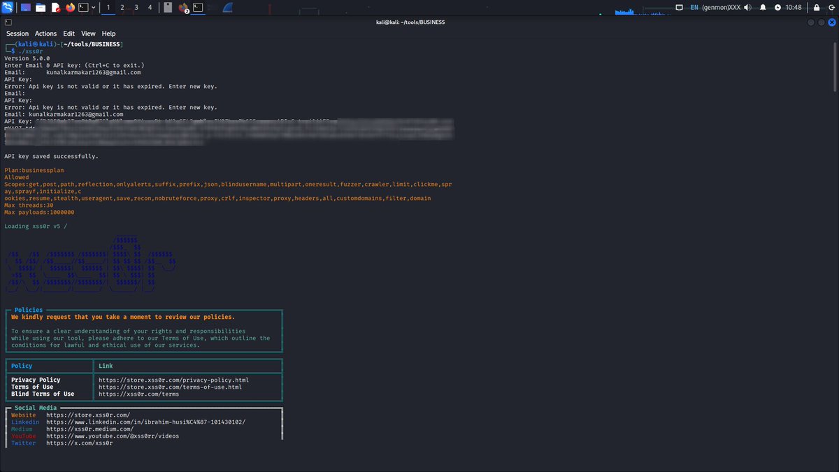The image size is (839, 472).
Task: Click the 'Plan:businessplan' line
Action: [34, 170]
